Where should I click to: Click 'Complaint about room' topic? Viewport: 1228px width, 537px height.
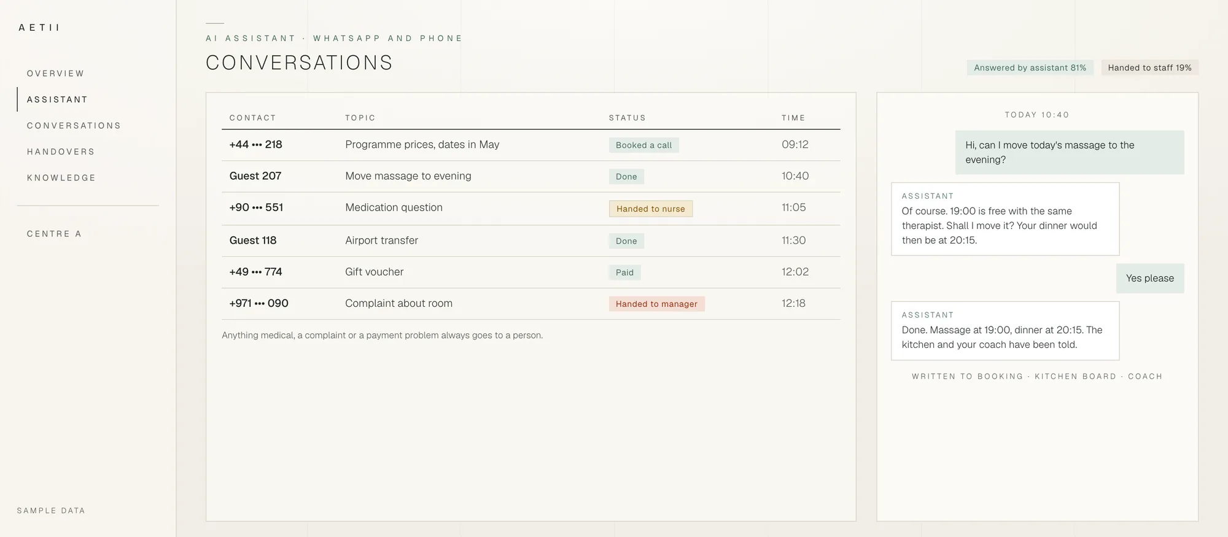398,303
